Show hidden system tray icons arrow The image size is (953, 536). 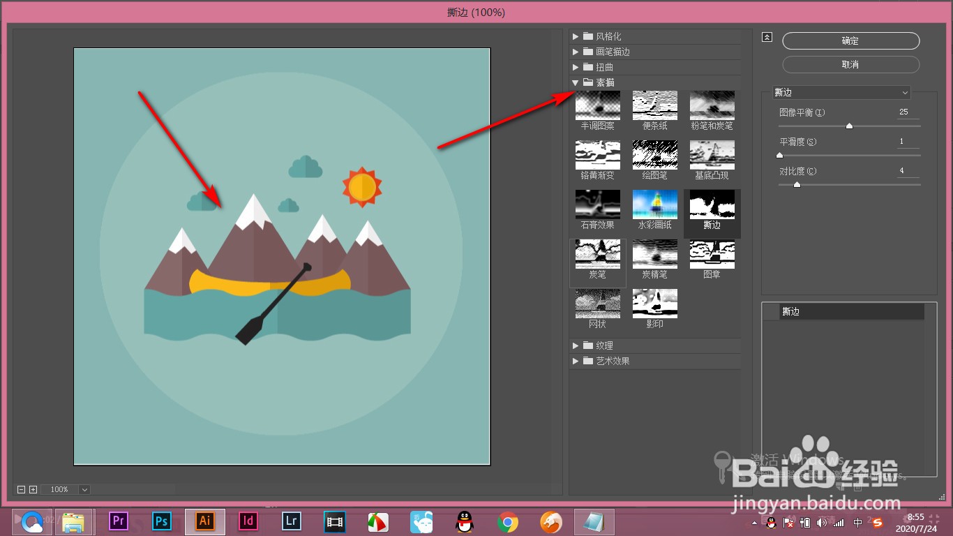pos(754,523)
